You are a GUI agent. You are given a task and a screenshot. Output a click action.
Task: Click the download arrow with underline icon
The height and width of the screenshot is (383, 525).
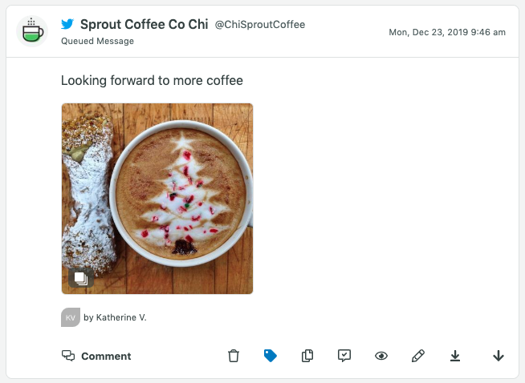pos(454,356)
